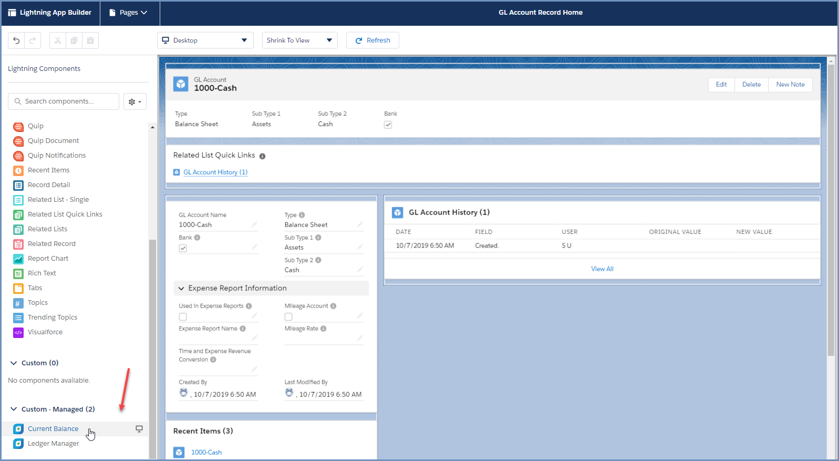
Task: Select the Quip Notifications component icon
Action: tap(18, 156)
